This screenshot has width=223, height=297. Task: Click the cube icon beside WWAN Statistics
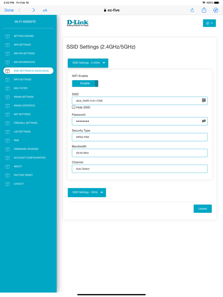tap(7, 106)
